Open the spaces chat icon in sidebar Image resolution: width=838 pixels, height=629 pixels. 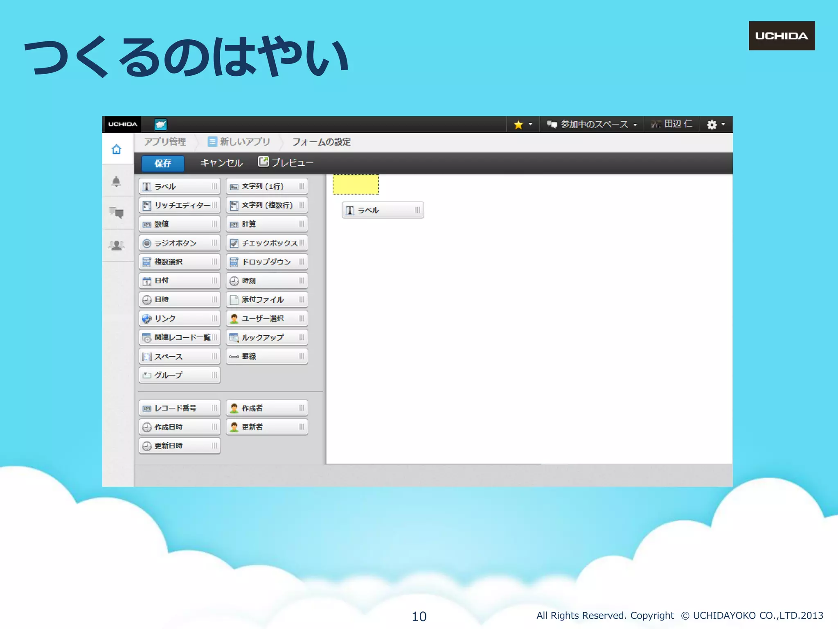coord(117,213)
